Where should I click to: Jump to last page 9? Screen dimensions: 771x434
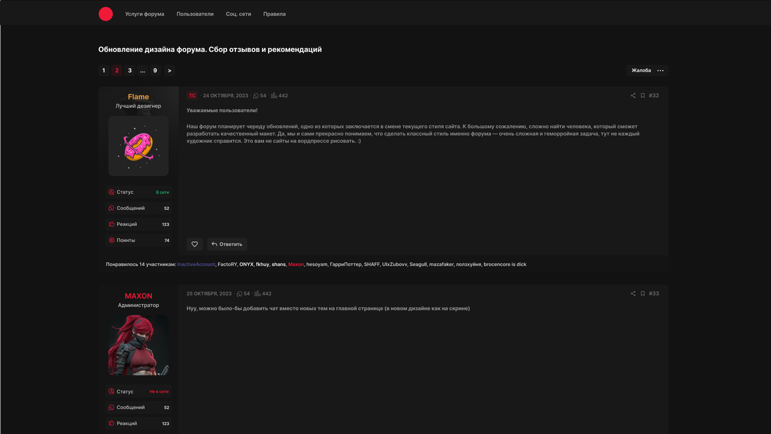click(x=155, y=71)
